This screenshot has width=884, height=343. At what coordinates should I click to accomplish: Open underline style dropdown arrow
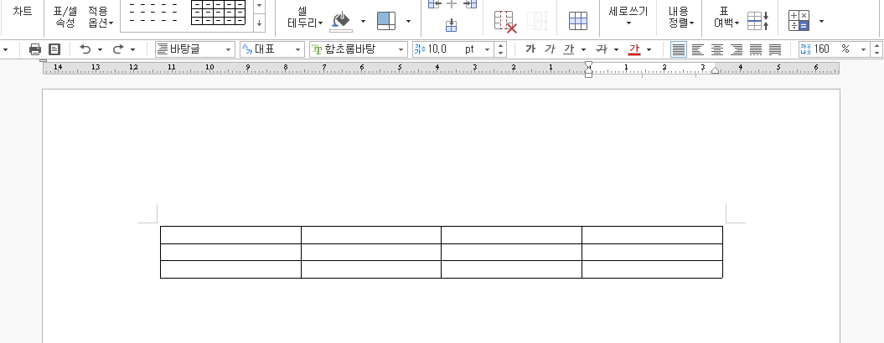pyautogui.click(x=583, y=49)
